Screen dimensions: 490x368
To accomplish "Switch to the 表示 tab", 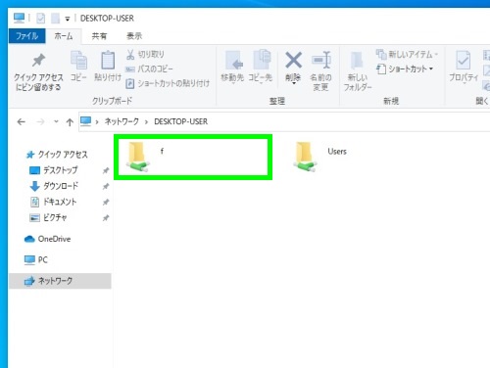I will click(x=134, y=36).
